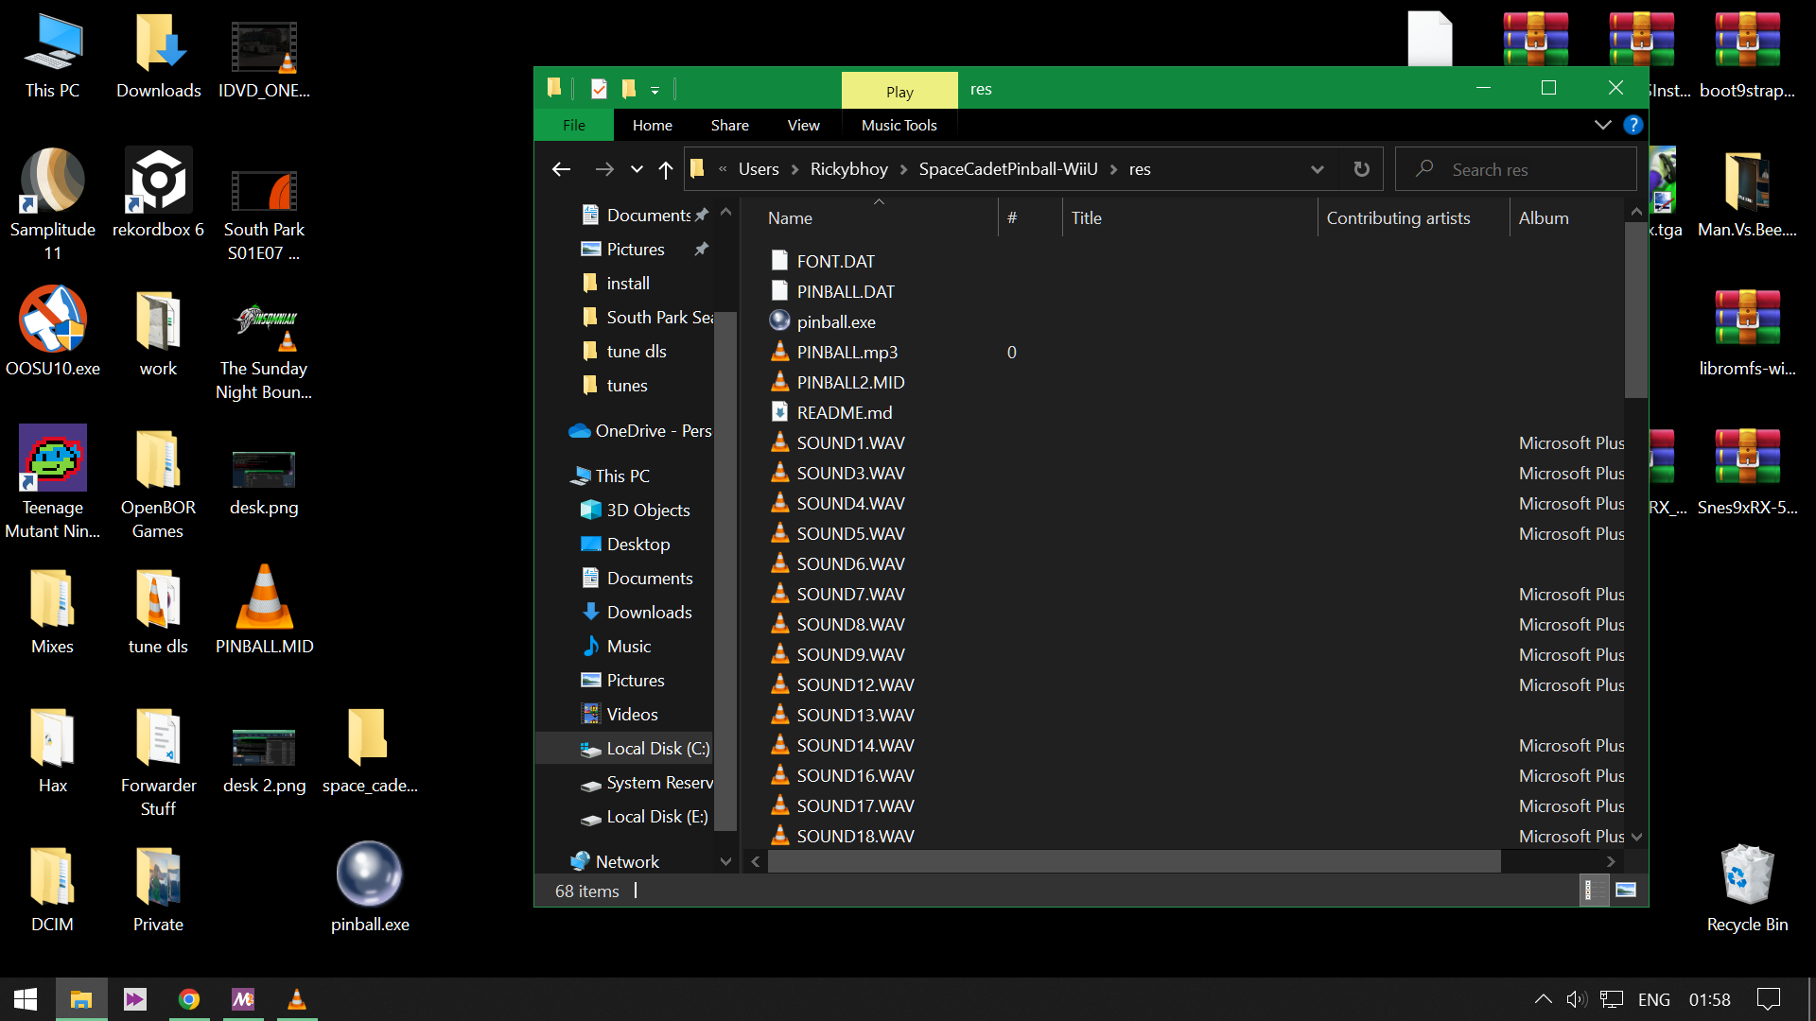Select the Man.Vs.Bee folder on desktop
This screenshot has width=1816, height=1021.
(x=1748, y=194)
